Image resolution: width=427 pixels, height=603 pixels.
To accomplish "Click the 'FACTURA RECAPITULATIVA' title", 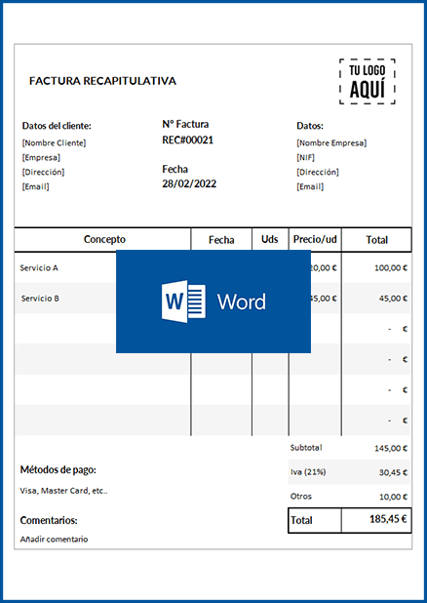I will coord(102,81).
